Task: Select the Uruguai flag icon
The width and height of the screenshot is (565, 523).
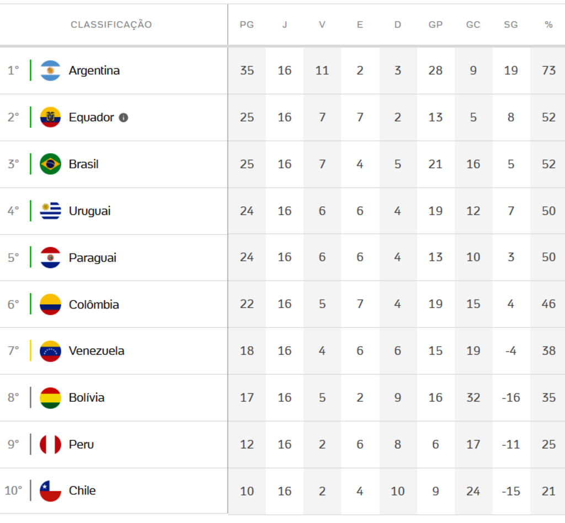Action: point(50,211)
